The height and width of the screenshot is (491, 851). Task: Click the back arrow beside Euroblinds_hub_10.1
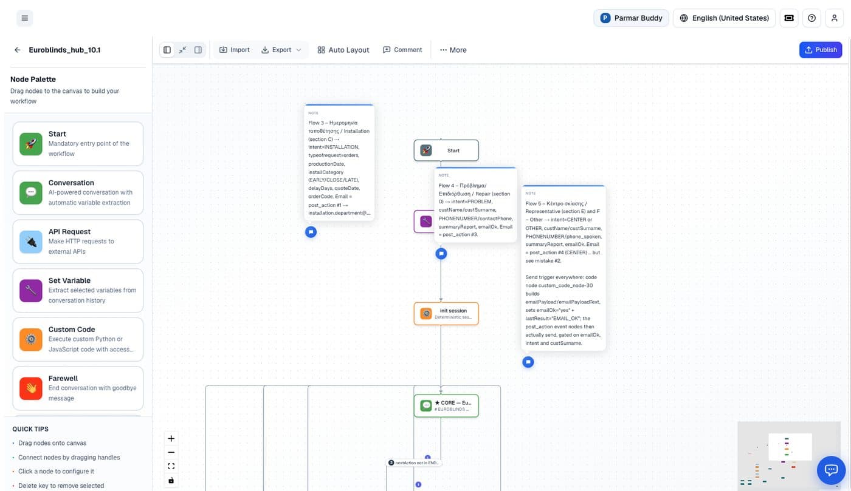click(x=18, y=50)
